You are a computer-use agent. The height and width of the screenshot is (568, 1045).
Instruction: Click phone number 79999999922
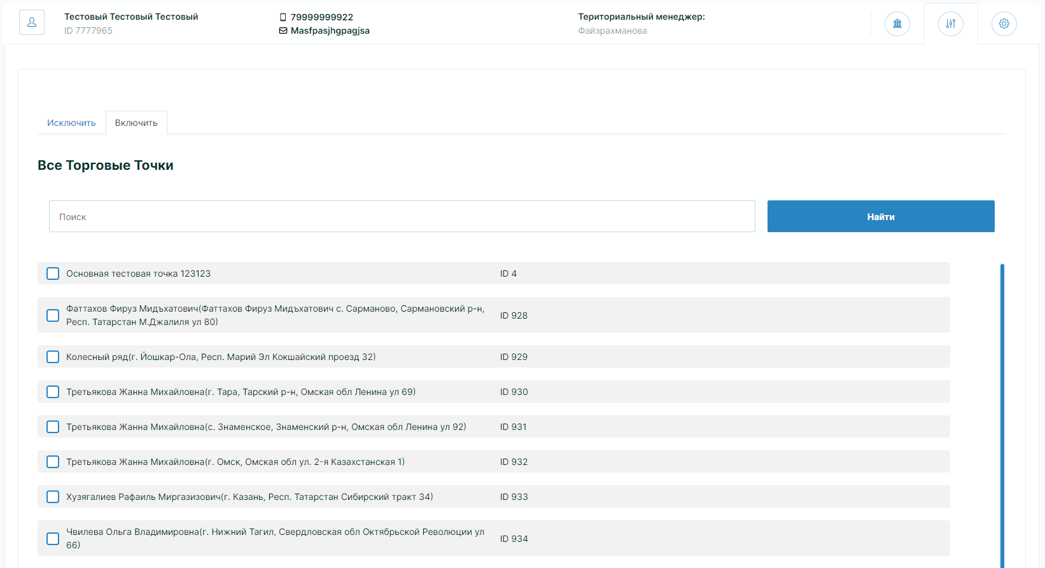[321, 17]
